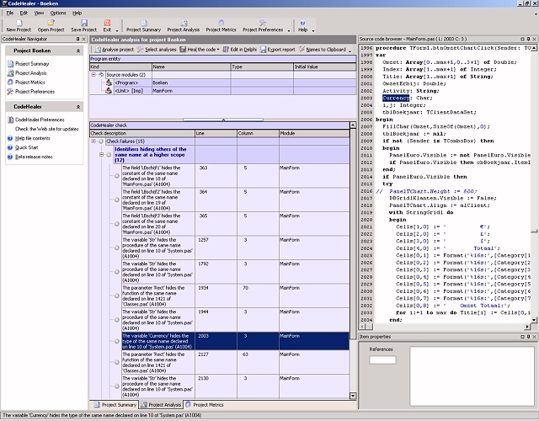Open the Options menu

(58, 13)
